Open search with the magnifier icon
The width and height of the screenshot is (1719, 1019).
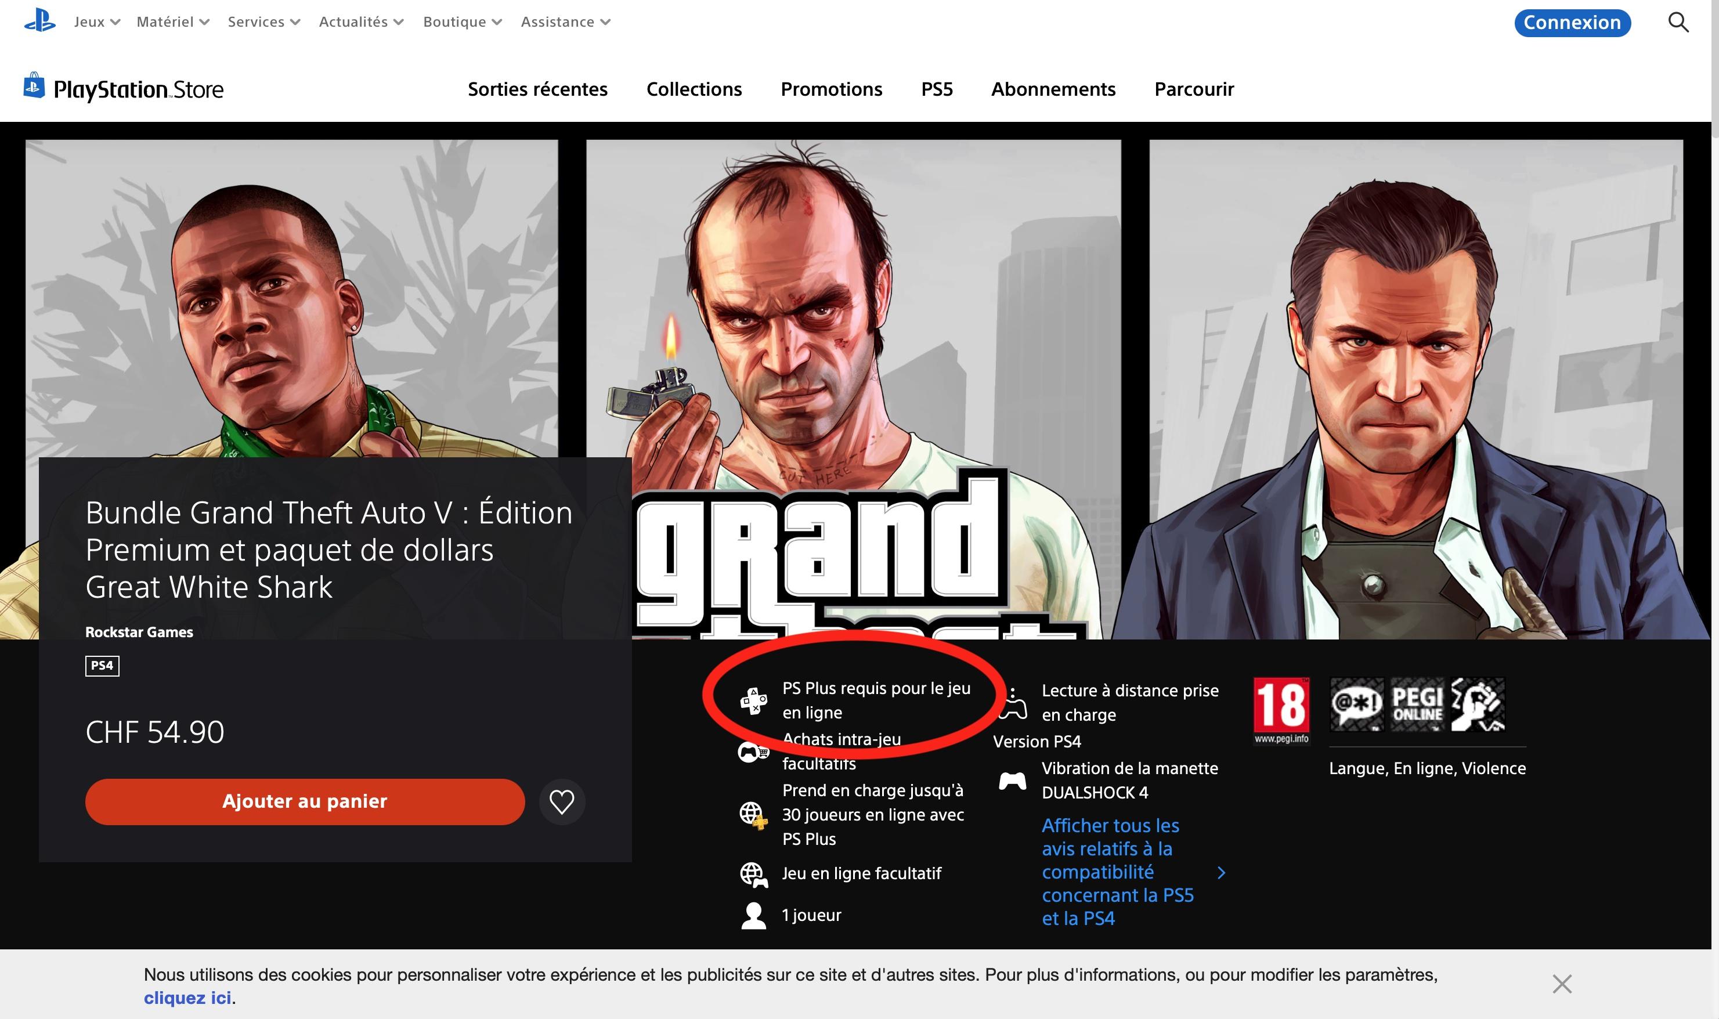pyautogui.click(x=1678, y=22)
